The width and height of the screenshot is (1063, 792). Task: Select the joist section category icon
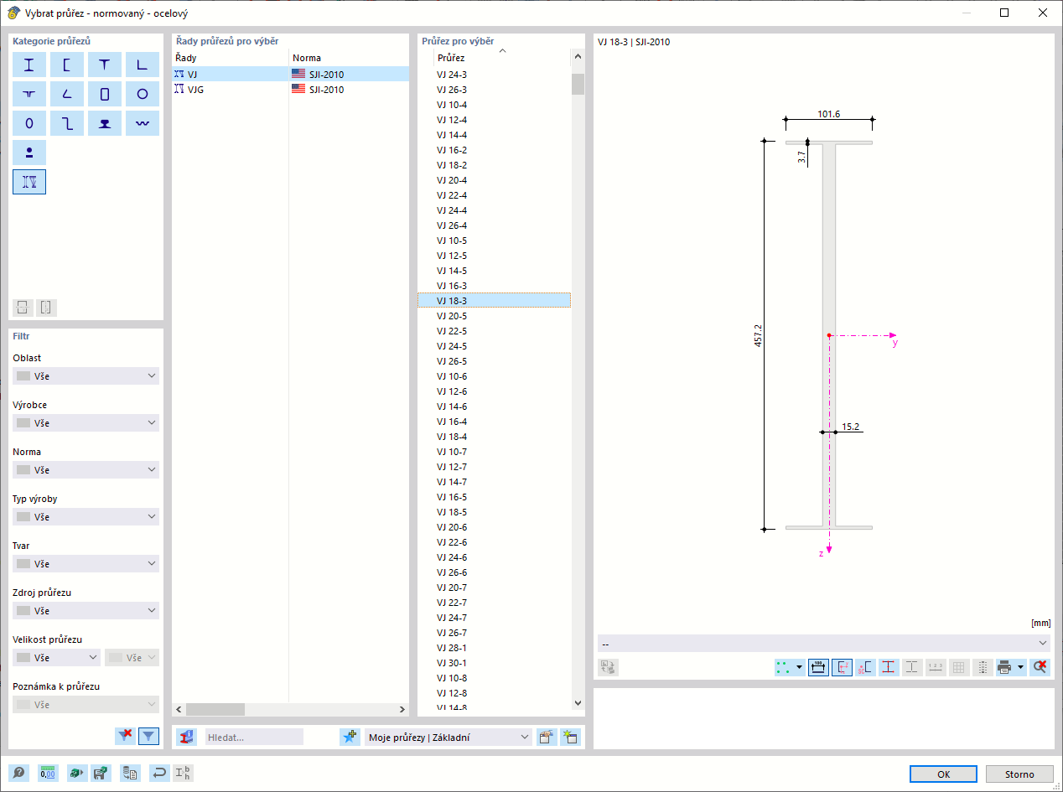(29, 182)
